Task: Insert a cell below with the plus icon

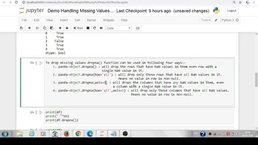Action: pyautogui.click(x=29, y=28)
